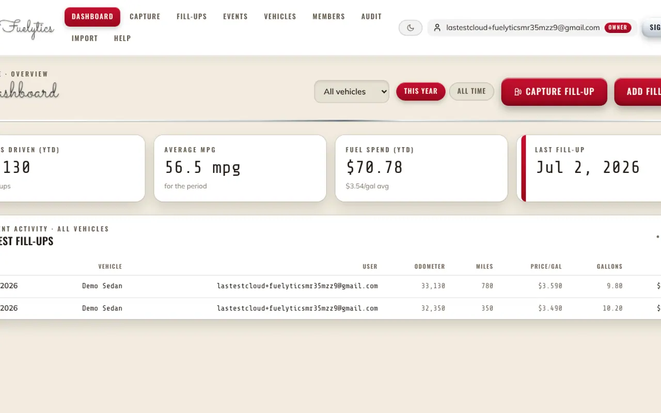Switch to the All Time filter

471,91
